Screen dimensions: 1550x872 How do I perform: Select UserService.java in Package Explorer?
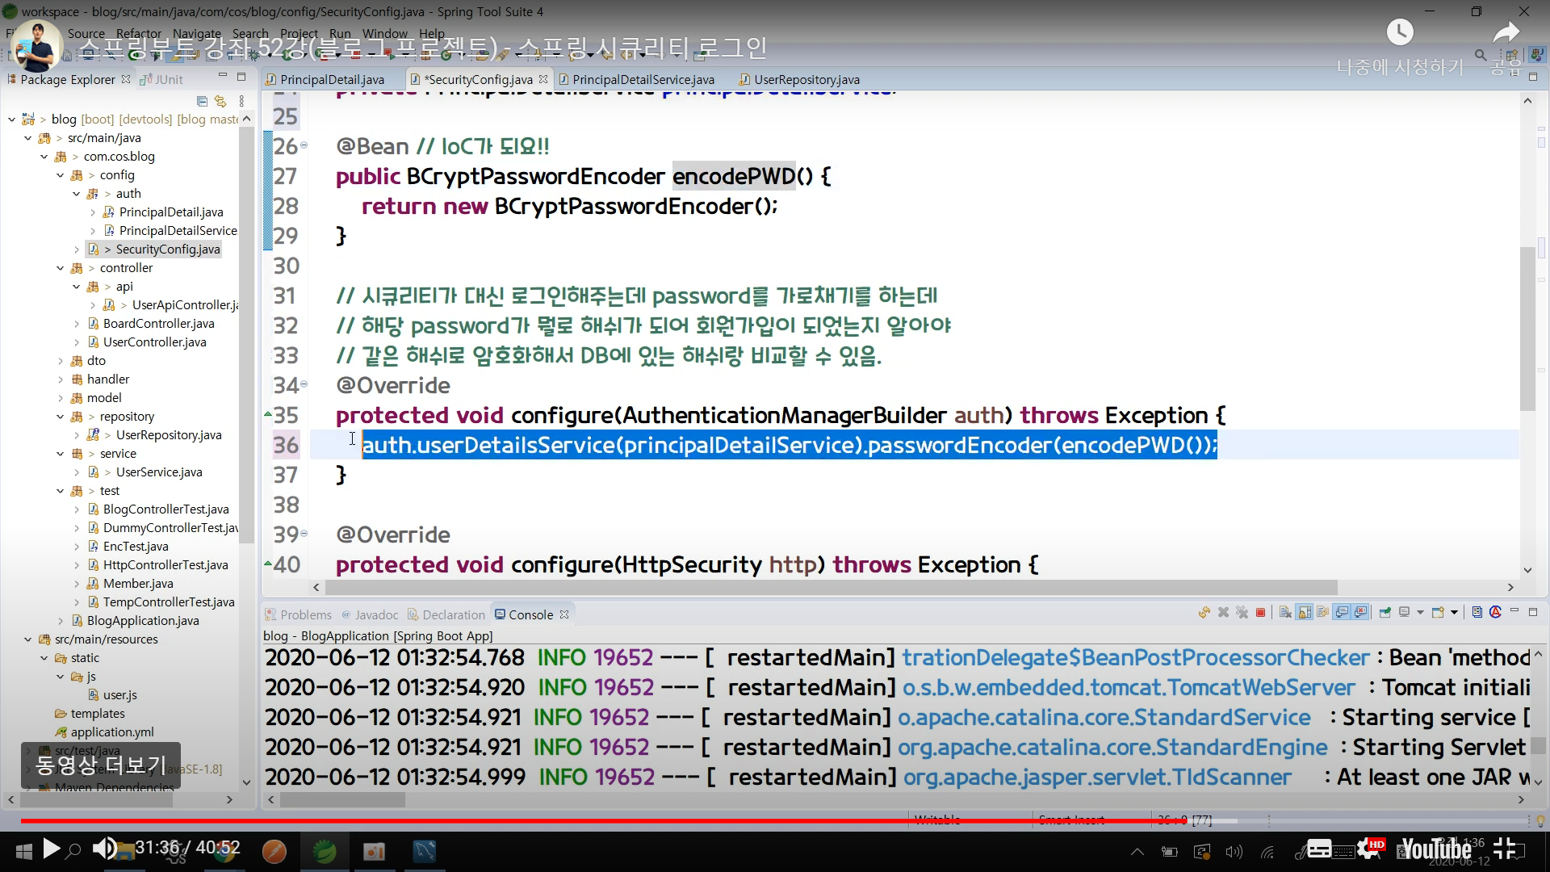click(x=159, y=472)
